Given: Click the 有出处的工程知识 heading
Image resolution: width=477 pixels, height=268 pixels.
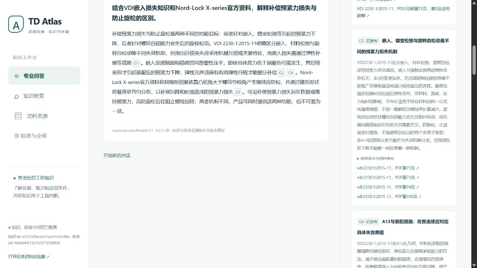Looking at the screenshot, I should pyautogui.click(x=36, y=178).
